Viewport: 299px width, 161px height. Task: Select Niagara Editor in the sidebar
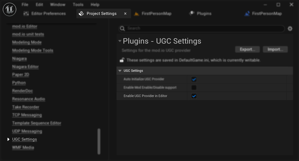click(25, 67)
